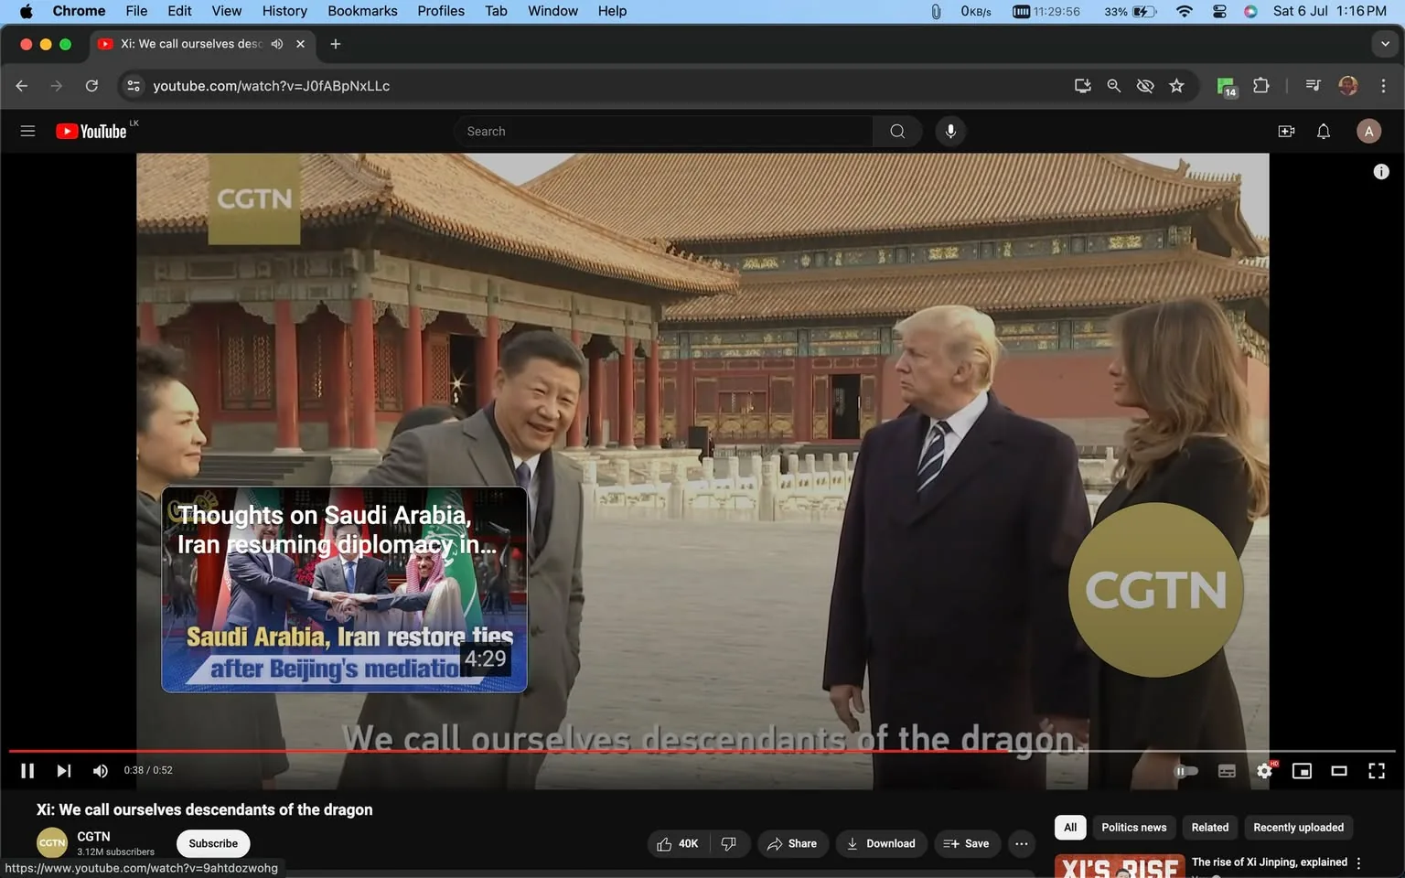Open the History menu

(284, 11)
